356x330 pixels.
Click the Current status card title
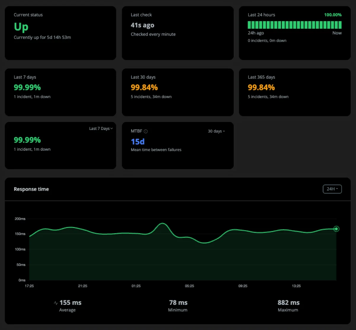tap(28, 15)
